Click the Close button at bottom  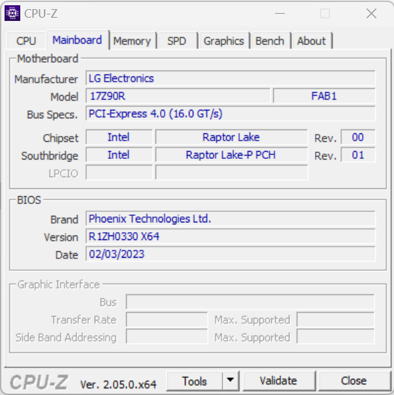click(x=353, y=381)
